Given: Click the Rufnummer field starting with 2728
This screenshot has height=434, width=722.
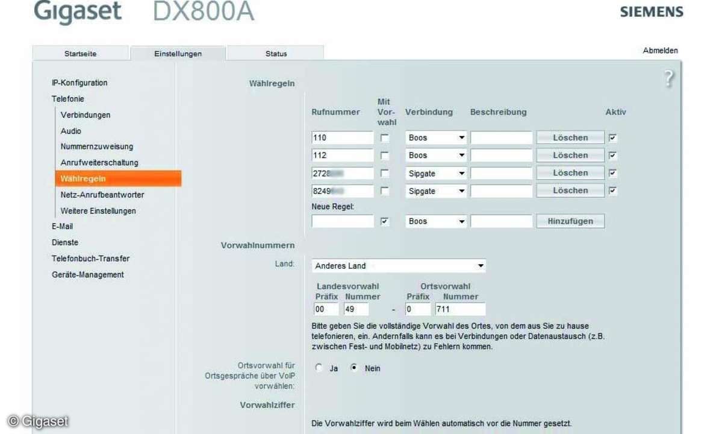Looking at the screenshot, I should point(343,173).
